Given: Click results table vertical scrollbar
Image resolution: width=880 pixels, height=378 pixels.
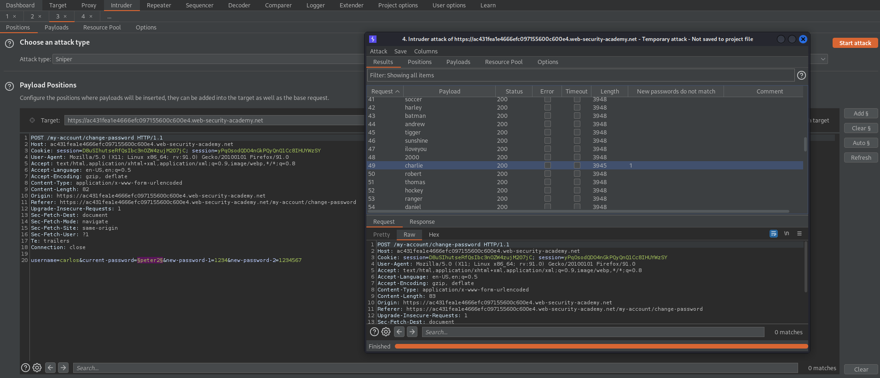Looking at the screenshot, I should (x=805, y=144).
